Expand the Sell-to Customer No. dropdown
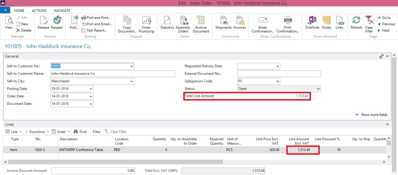The image size is (398, 175). click(131, 66)
